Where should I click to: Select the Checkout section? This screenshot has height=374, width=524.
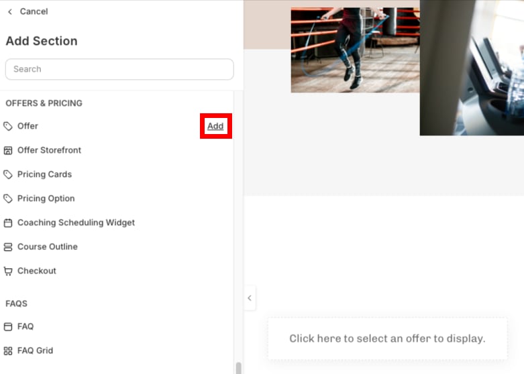pos(117,271)
